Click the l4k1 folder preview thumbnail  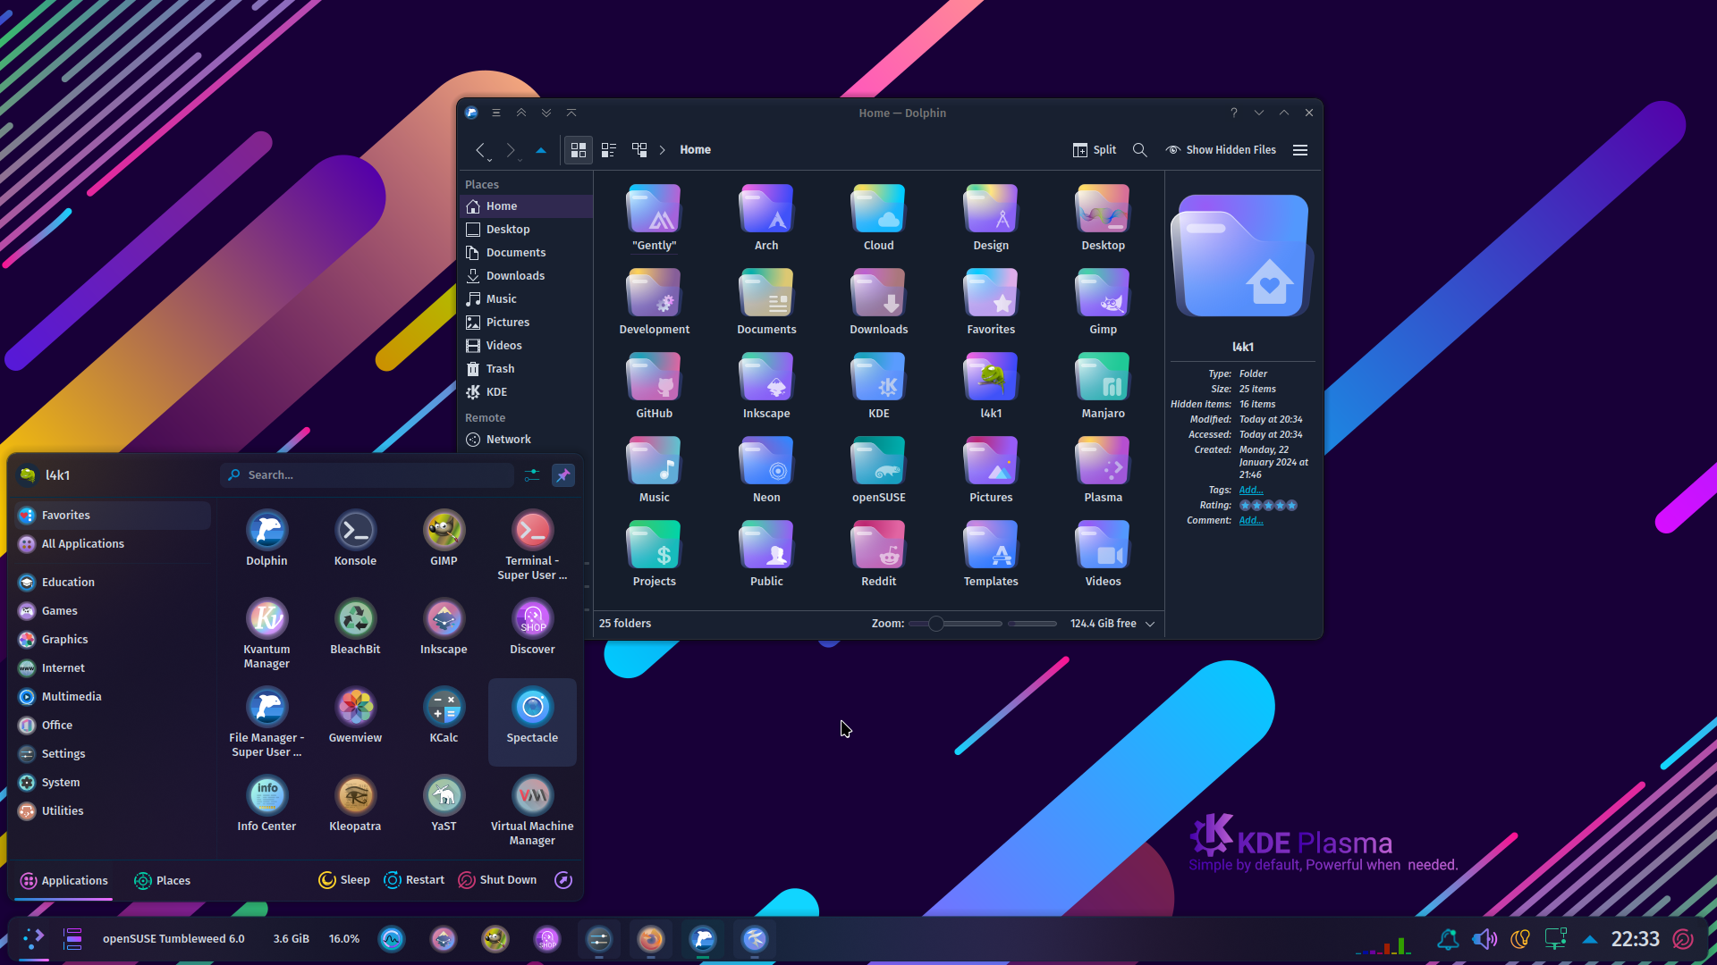click(x=1242, y=255)
